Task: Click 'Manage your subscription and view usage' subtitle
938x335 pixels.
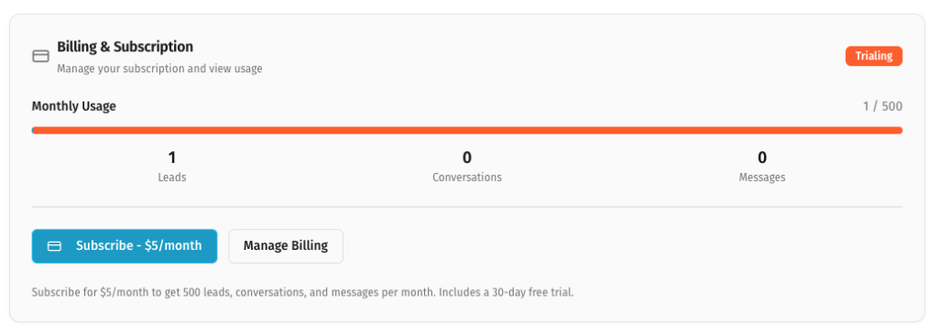Action: 159,69
